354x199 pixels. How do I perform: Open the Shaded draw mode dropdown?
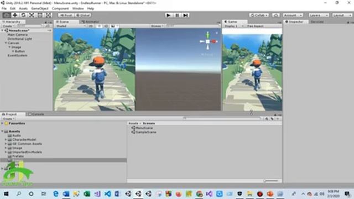pyautogui.click(x=71, y=26)
